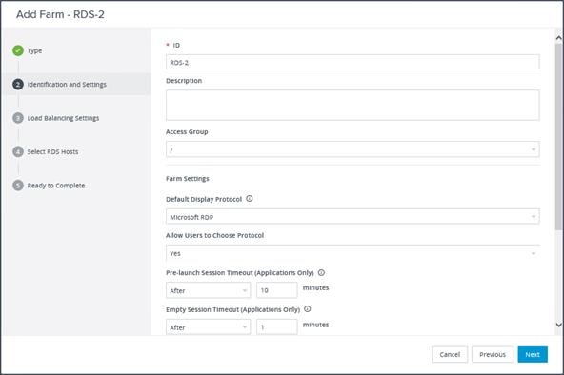Viewport: 564px width, 375px height.
Task: Show info for Default Display Protocol
Action: [x=250, y=199]
